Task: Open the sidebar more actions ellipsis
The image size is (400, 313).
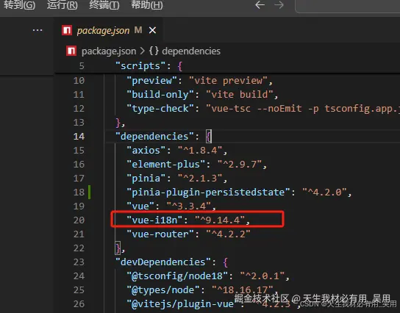Action: [37, 30]
